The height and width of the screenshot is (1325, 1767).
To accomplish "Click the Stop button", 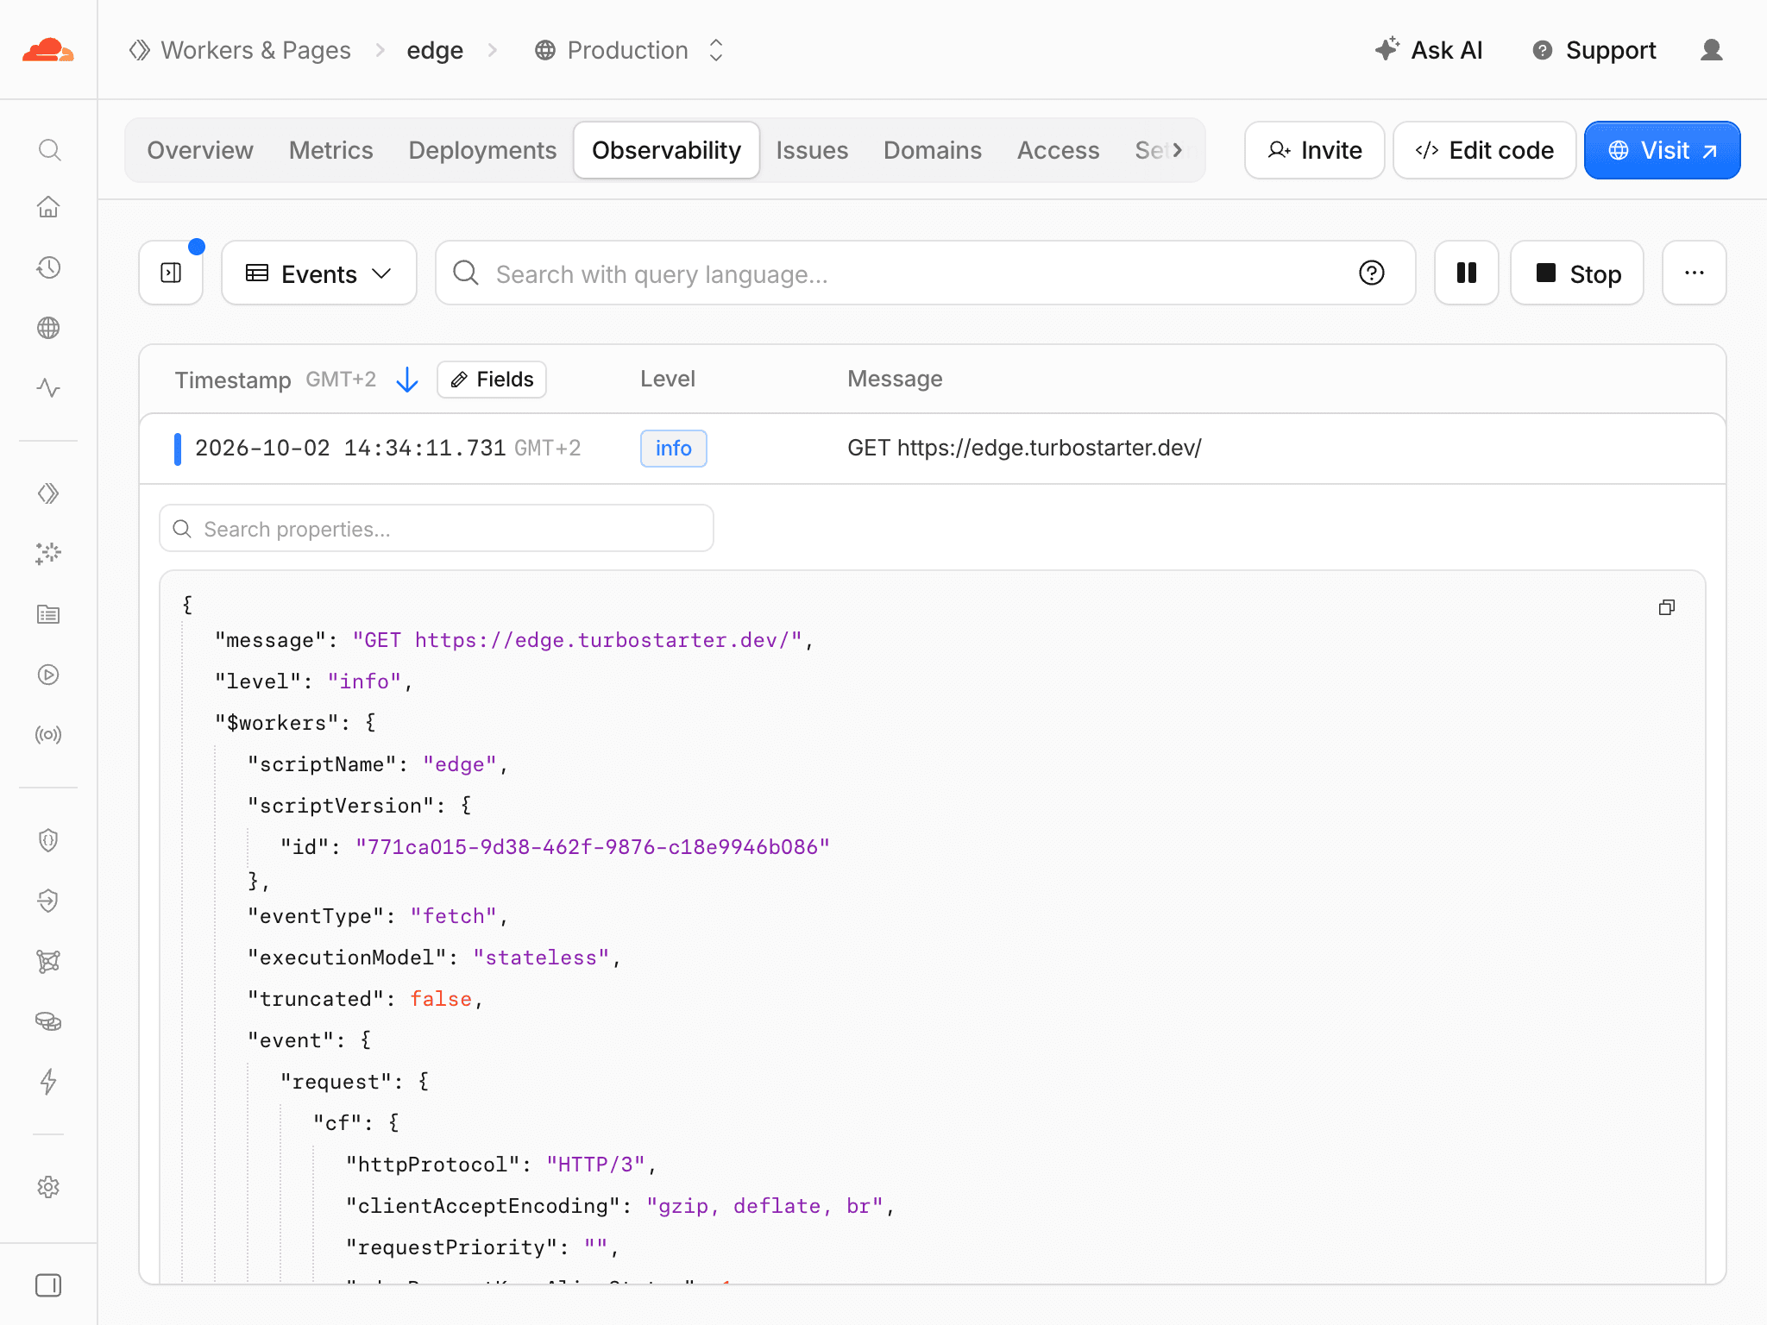I will coord(1577,273).
